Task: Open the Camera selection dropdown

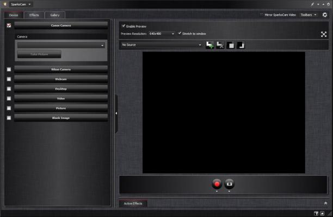Action: (61, 46)
